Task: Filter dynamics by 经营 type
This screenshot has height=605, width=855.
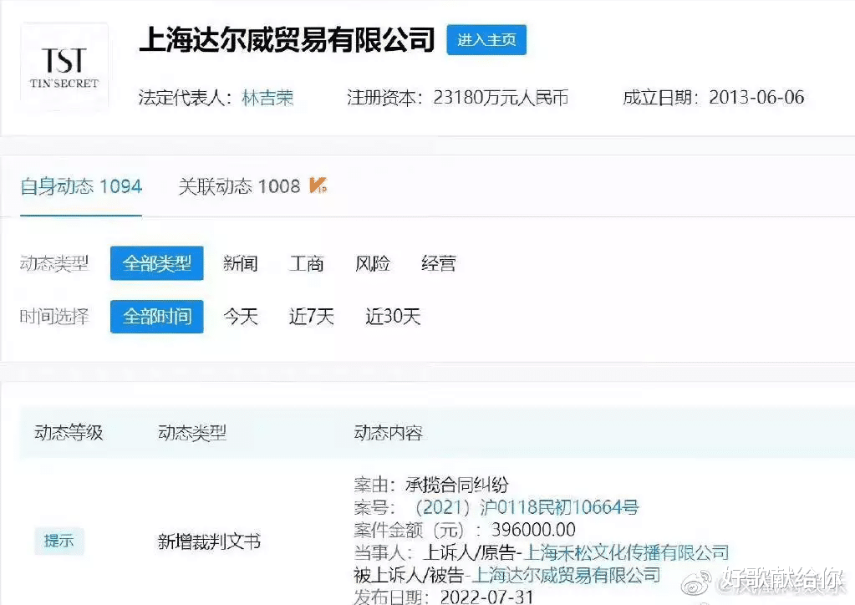Action: coord(438,263)
